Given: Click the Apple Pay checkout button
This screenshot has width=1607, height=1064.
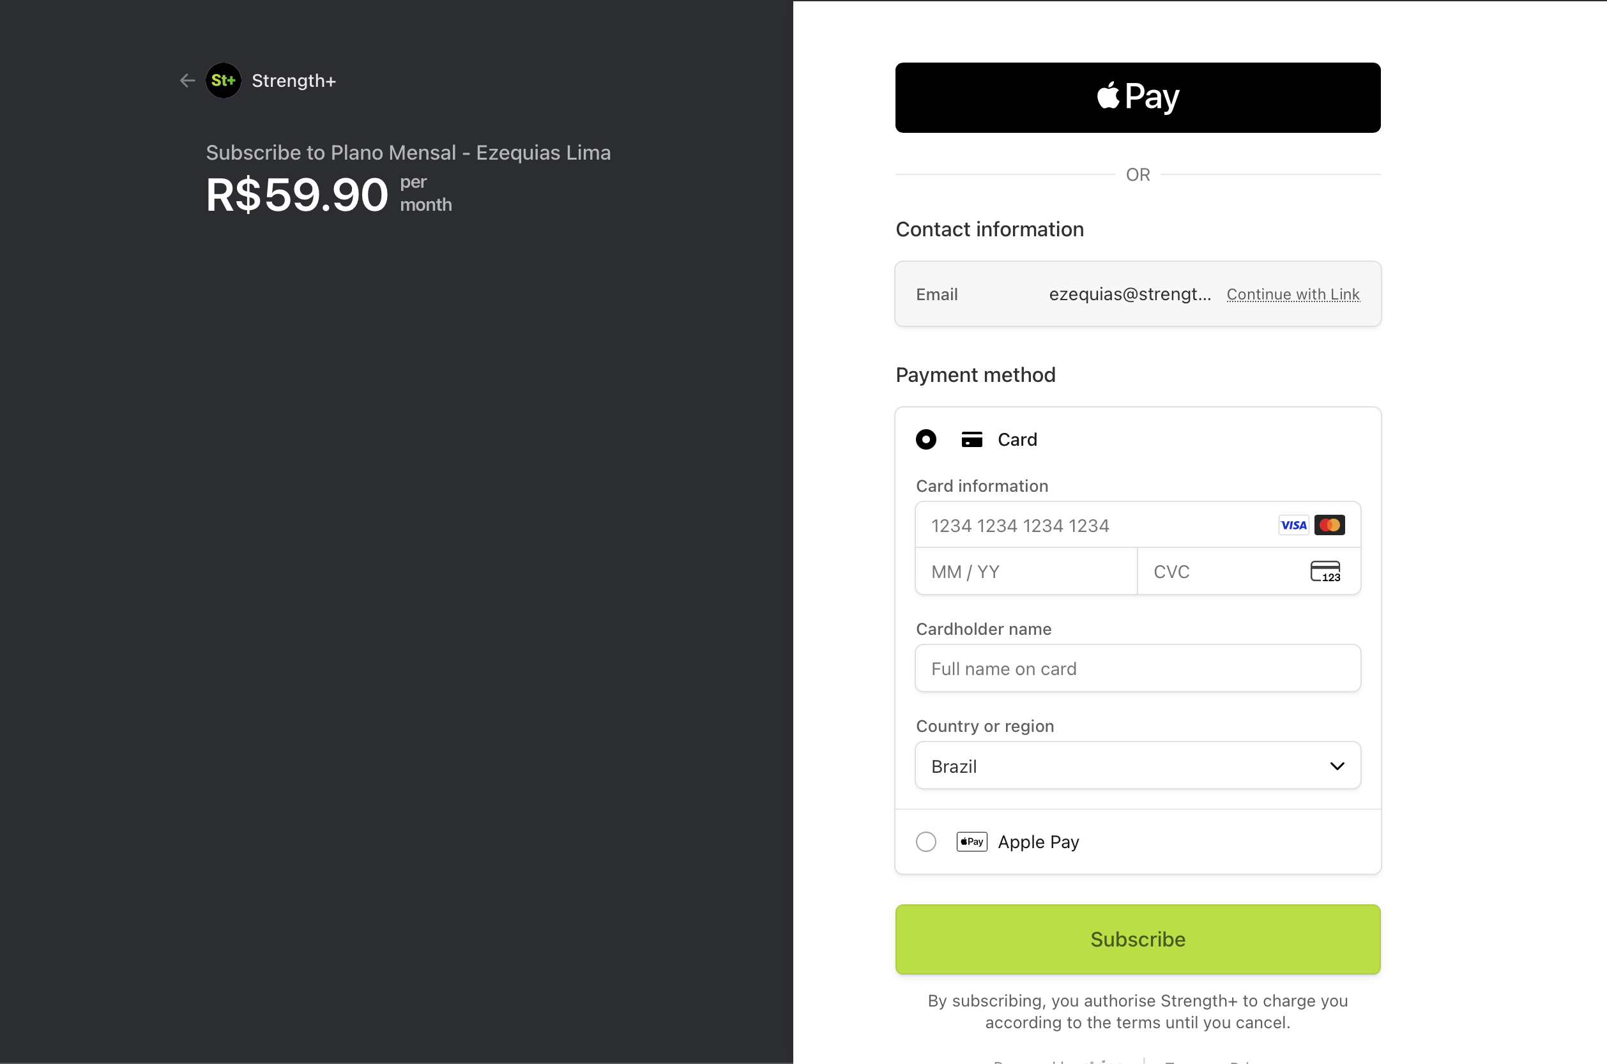Looking at the screenshot, I should tap(1137, 97).
